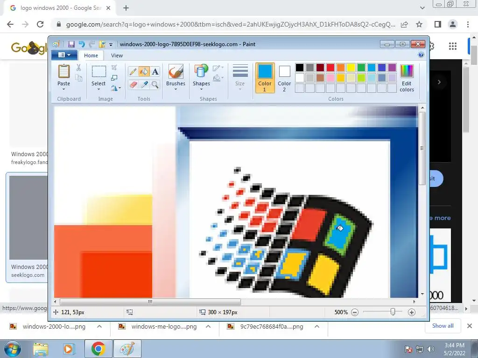The width and height of the screenshot is (478, 358).
Task: Switch to the View ribbon tab
Action: [117, 55]
